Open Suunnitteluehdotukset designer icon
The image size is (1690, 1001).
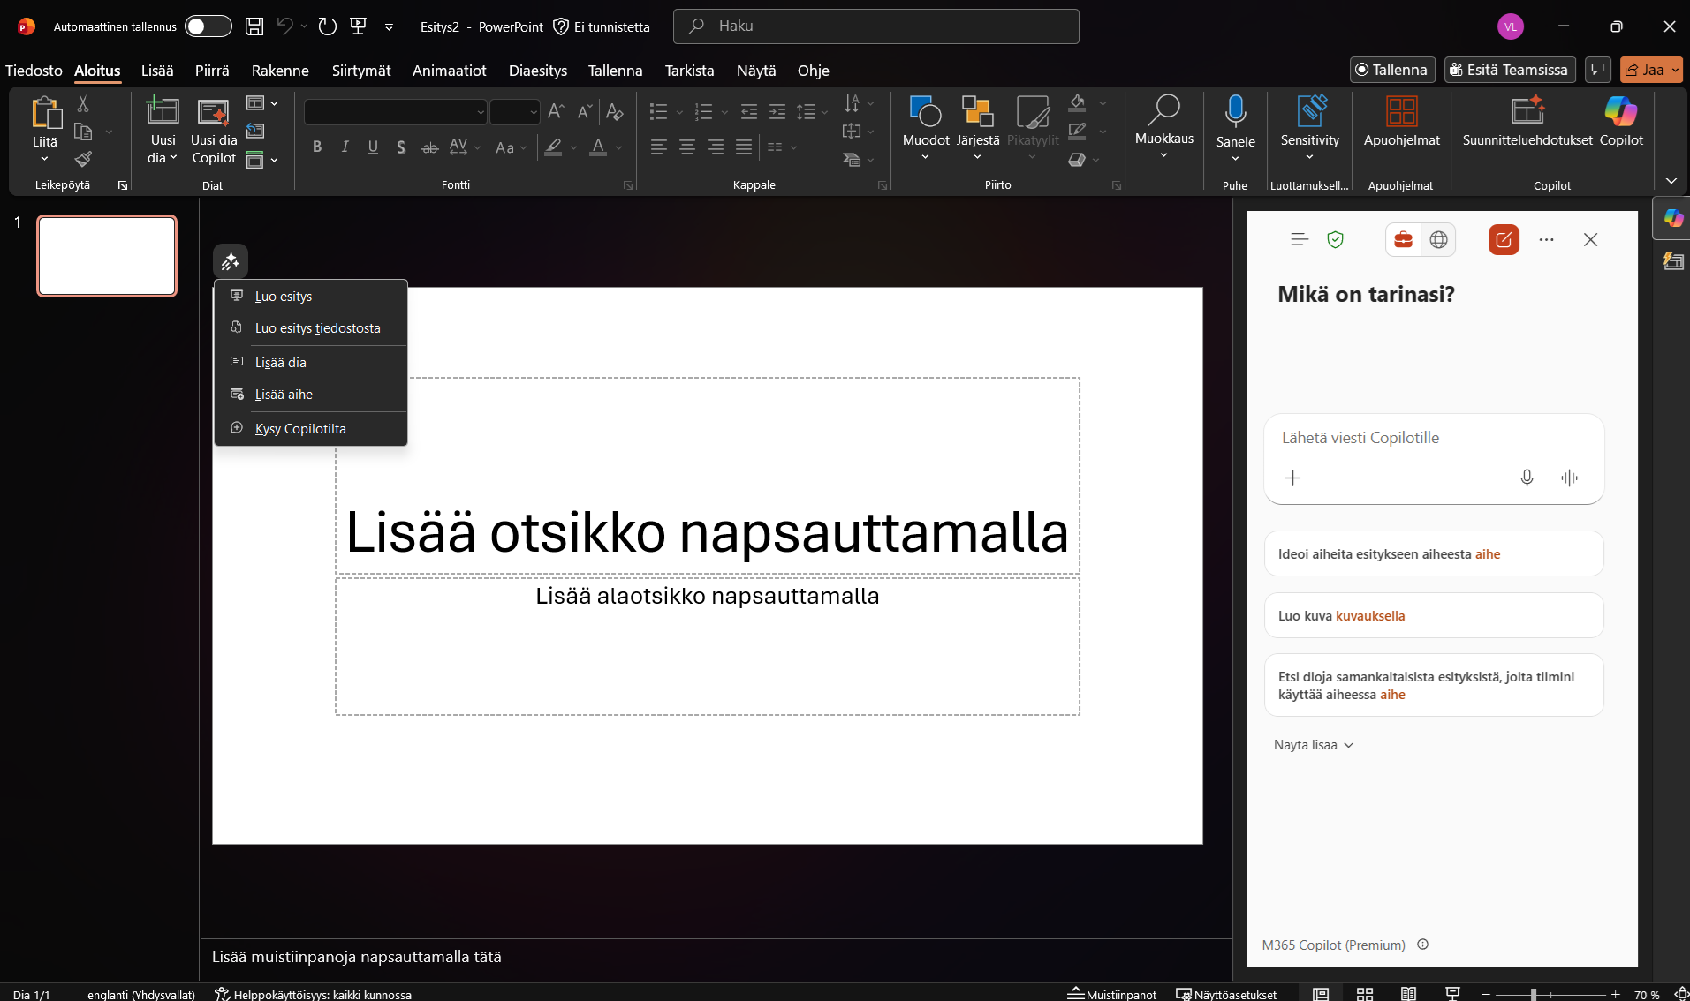tap(1527, 112)
